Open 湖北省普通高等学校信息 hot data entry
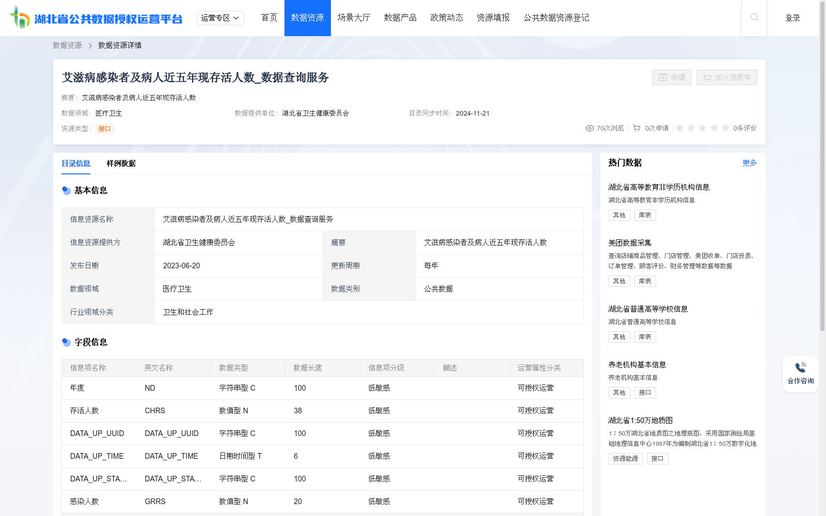The image size is (826, 516). click(x=648, y=309)
